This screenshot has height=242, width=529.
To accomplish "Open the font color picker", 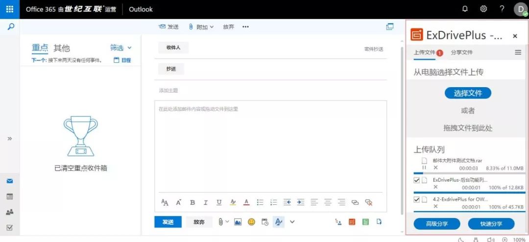I will click(x=246, y=202).
